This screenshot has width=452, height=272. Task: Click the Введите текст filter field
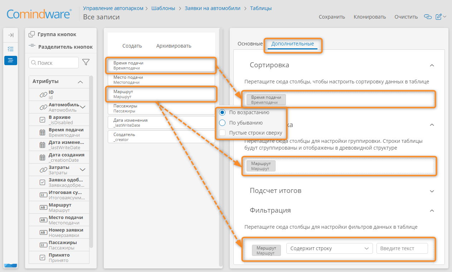click(x=402, y=248)
